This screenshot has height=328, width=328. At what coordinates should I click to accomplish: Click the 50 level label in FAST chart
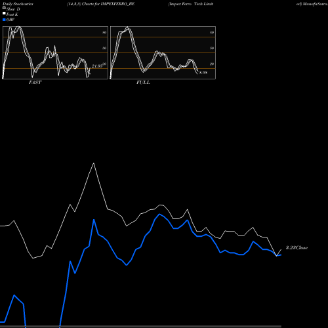(x=104, y=48)
